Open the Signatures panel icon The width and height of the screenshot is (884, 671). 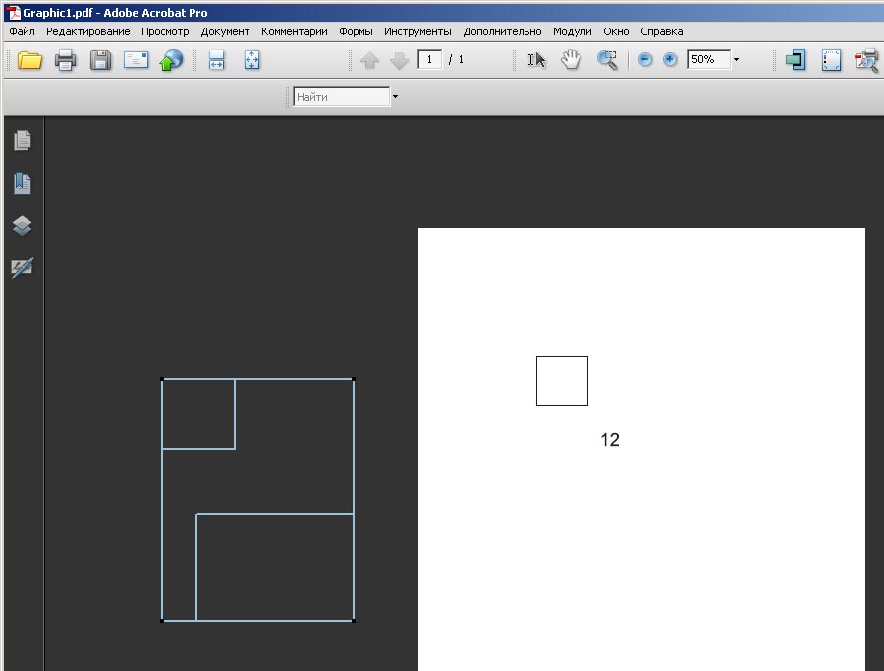pos(23,268)
